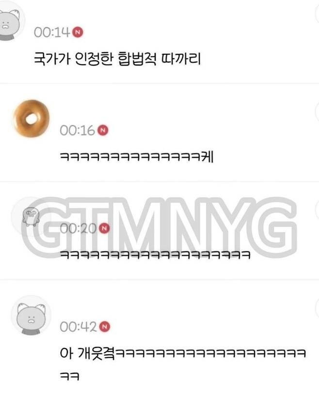Select the 00:42 timestamp
The width and height of the screenshot is (319, 400).
click(78, 327)
